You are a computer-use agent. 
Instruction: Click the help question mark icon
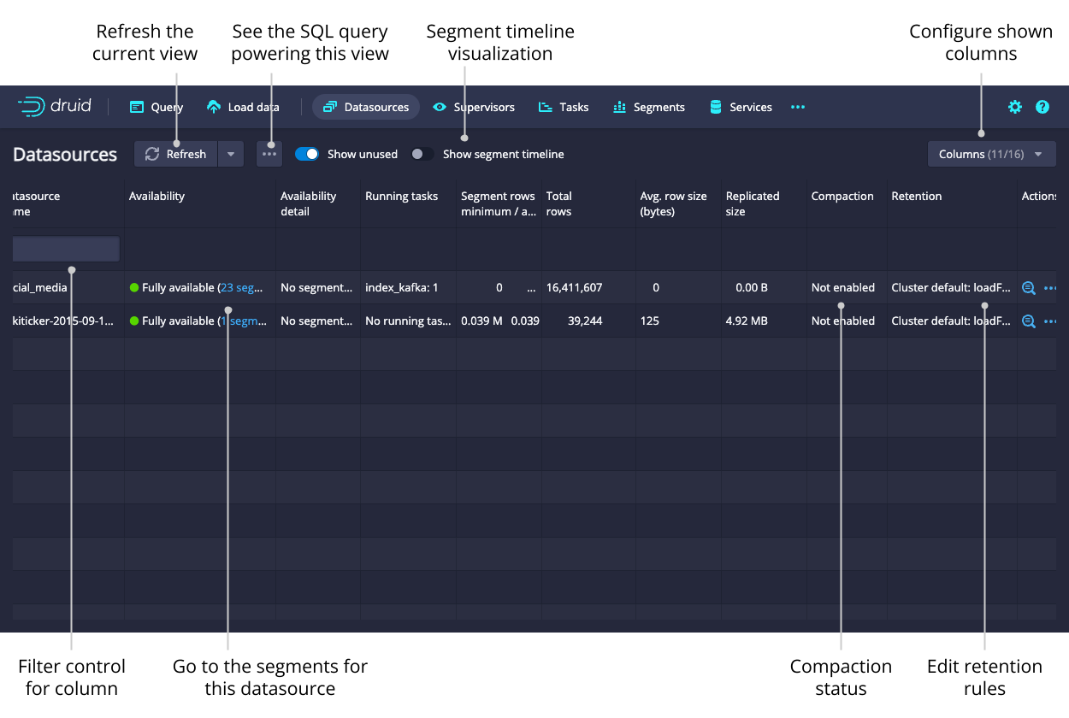point(1042,107)
